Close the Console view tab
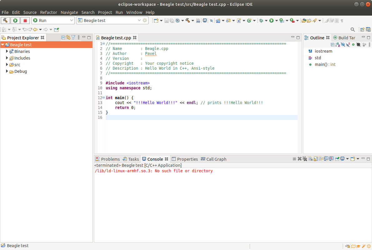The image size is (372, 250). (167, 159)
